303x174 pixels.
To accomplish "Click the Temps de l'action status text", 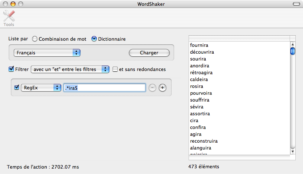I will coord(43,167).
